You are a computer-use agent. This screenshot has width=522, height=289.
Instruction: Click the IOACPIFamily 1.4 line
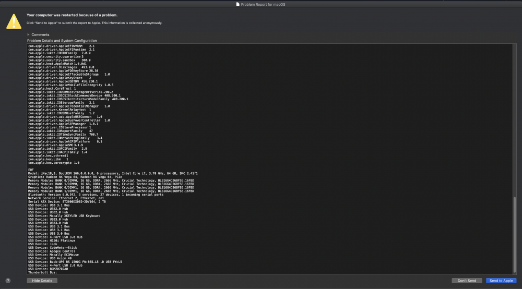click(57, 152)
